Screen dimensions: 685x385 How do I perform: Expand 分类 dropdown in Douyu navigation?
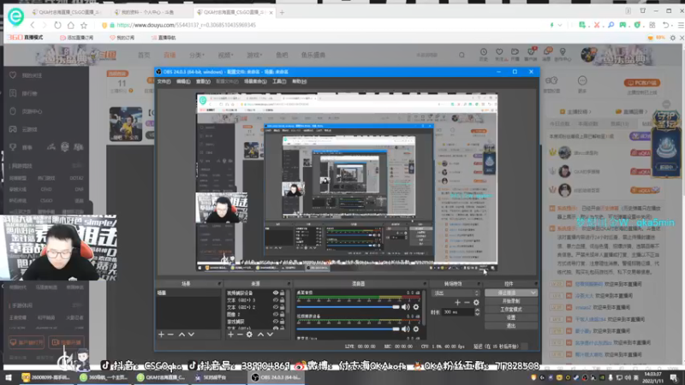click(197, 55)
